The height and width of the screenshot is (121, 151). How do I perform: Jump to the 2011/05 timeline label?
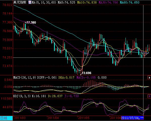pyautogui.click(x=84, y=118)
